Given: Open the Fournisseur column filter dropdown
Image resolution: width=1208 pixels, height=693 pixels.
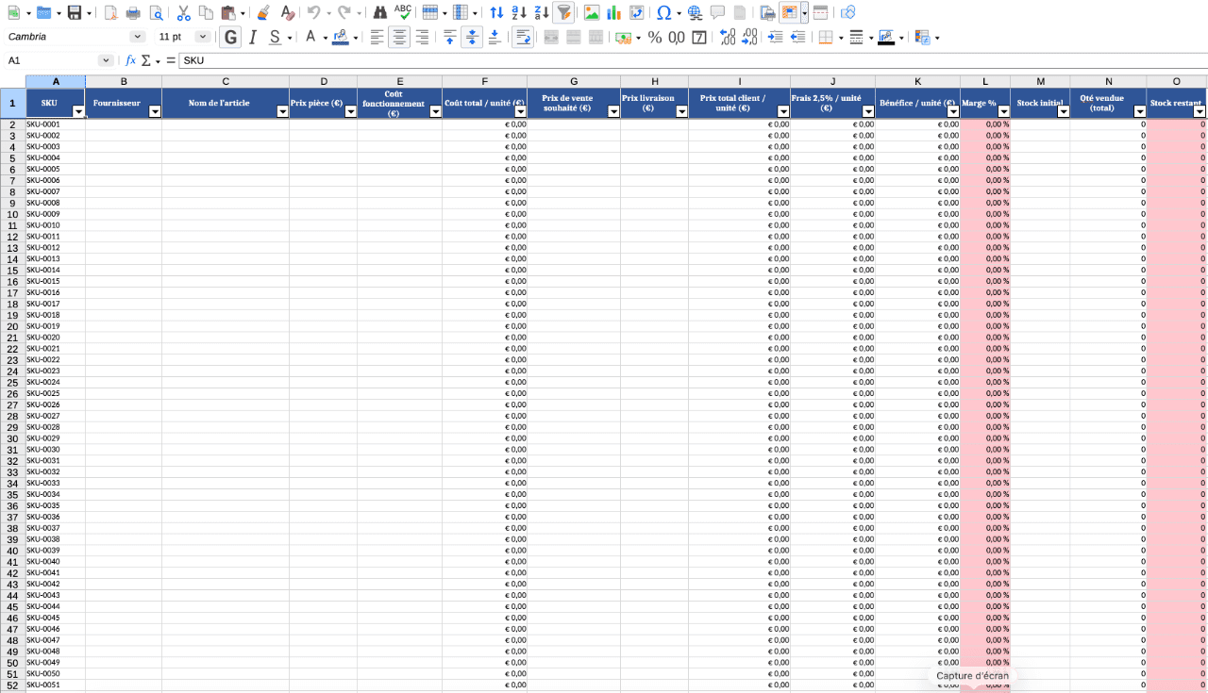Looking at the screenshot, I should click(155, 111).
